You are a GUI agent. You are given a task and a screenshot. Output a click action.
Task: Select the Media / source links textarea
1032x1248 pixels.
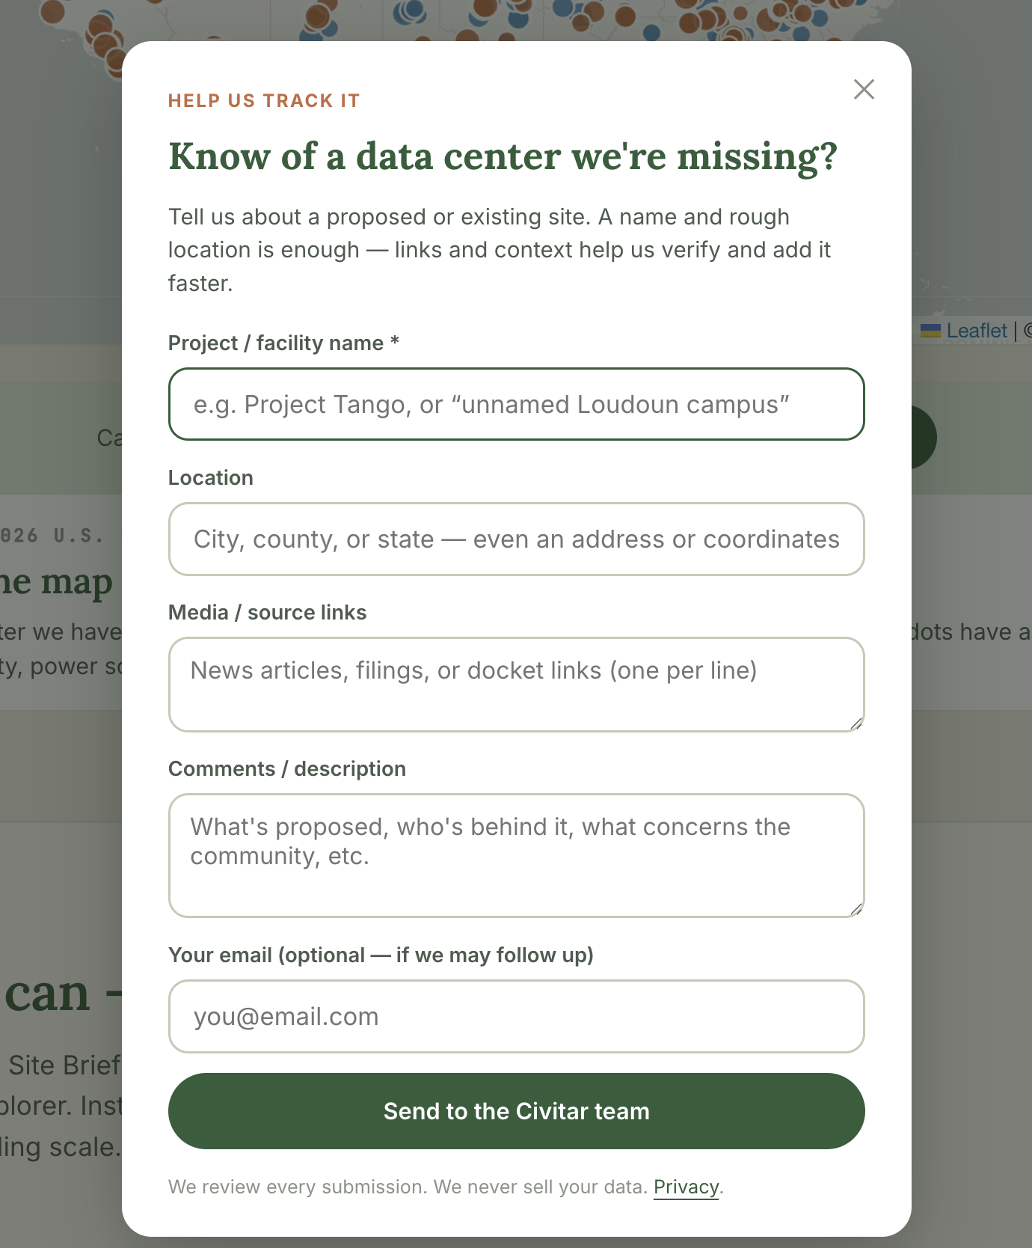(x=517, y=685)
